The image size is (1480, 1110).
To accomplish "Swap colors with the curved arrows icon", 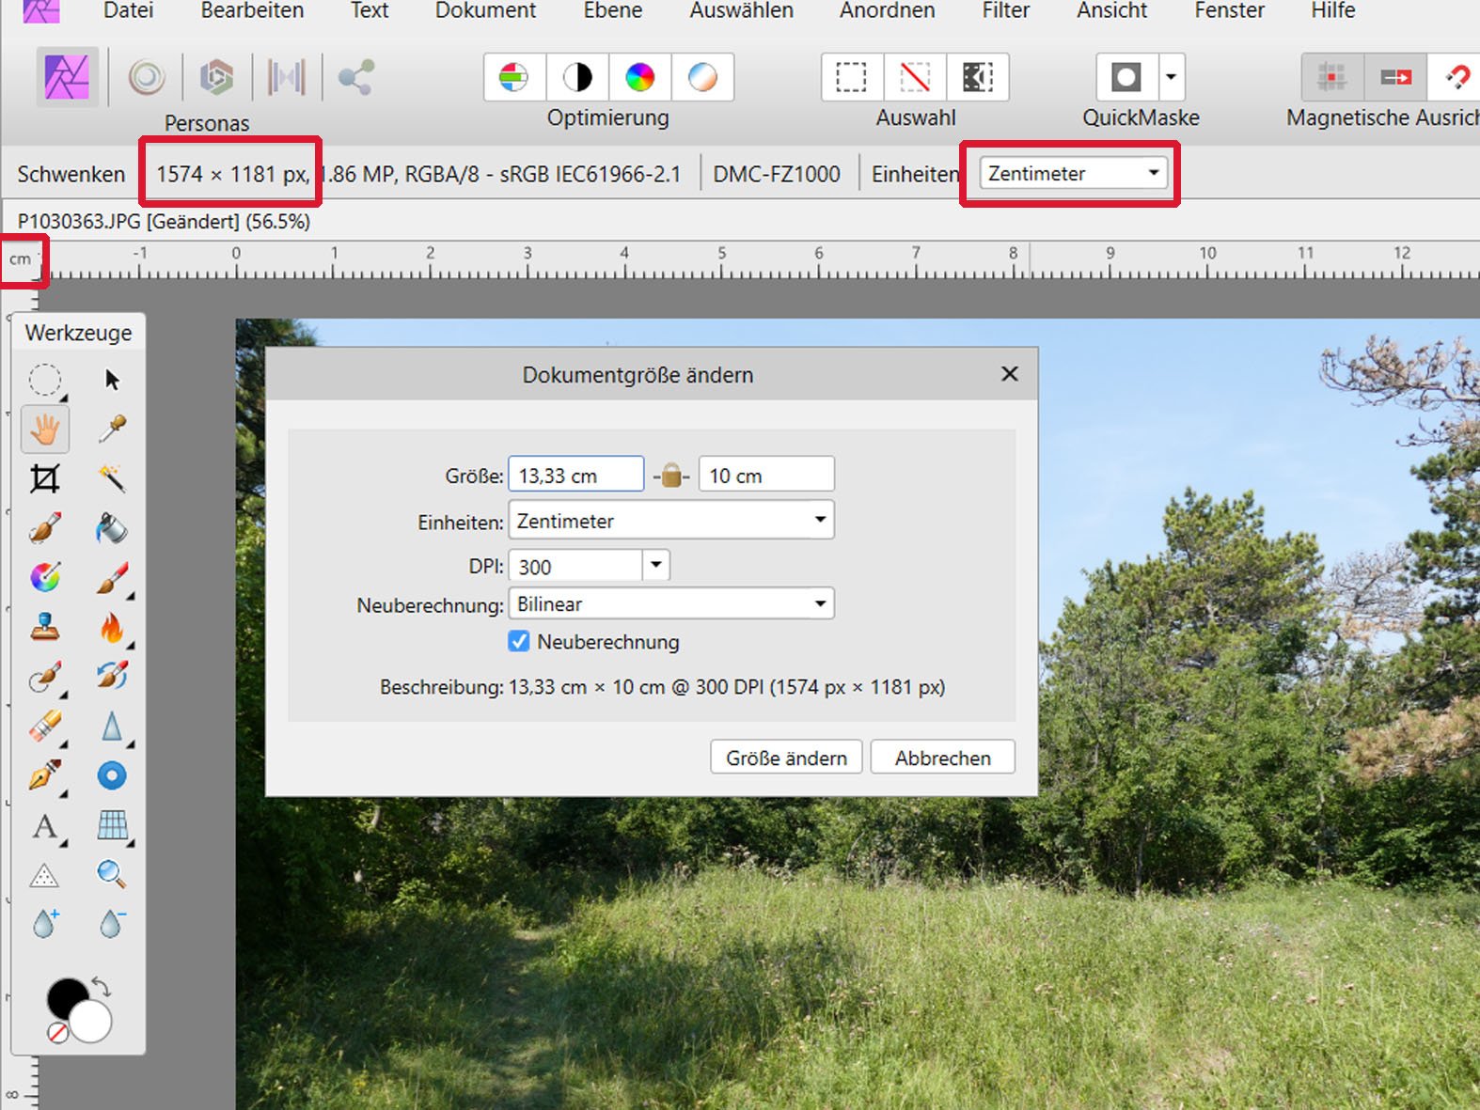I will pyautogui.click(x=102, y=988).
